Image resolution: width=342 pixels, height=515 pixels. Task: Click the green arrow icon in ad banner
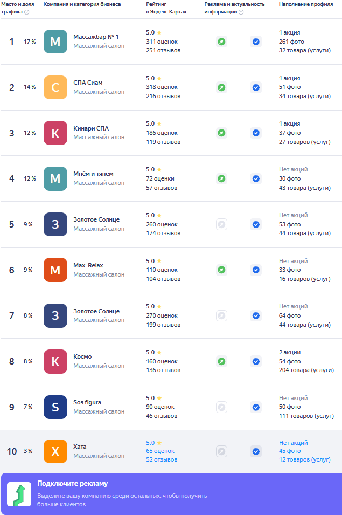pyautogui.click(x=19, y=495)
